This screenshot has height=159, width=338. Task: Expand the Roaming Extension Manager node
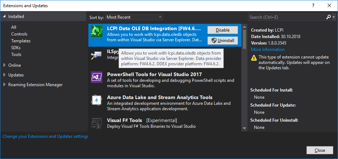[x=5, y=85]
